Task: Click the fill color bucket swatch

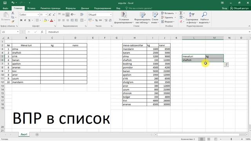Action: coord(45,20)
